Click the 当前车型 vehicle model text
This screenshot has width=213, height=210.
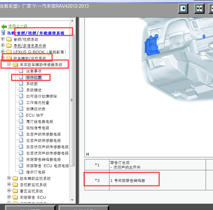[x=44, y=6]
